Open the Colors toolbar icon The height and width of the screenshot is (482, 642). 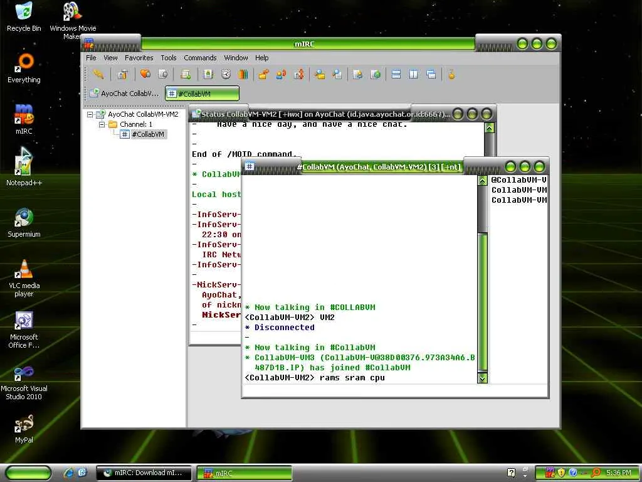pyautogui.click(x=243, y=74)
